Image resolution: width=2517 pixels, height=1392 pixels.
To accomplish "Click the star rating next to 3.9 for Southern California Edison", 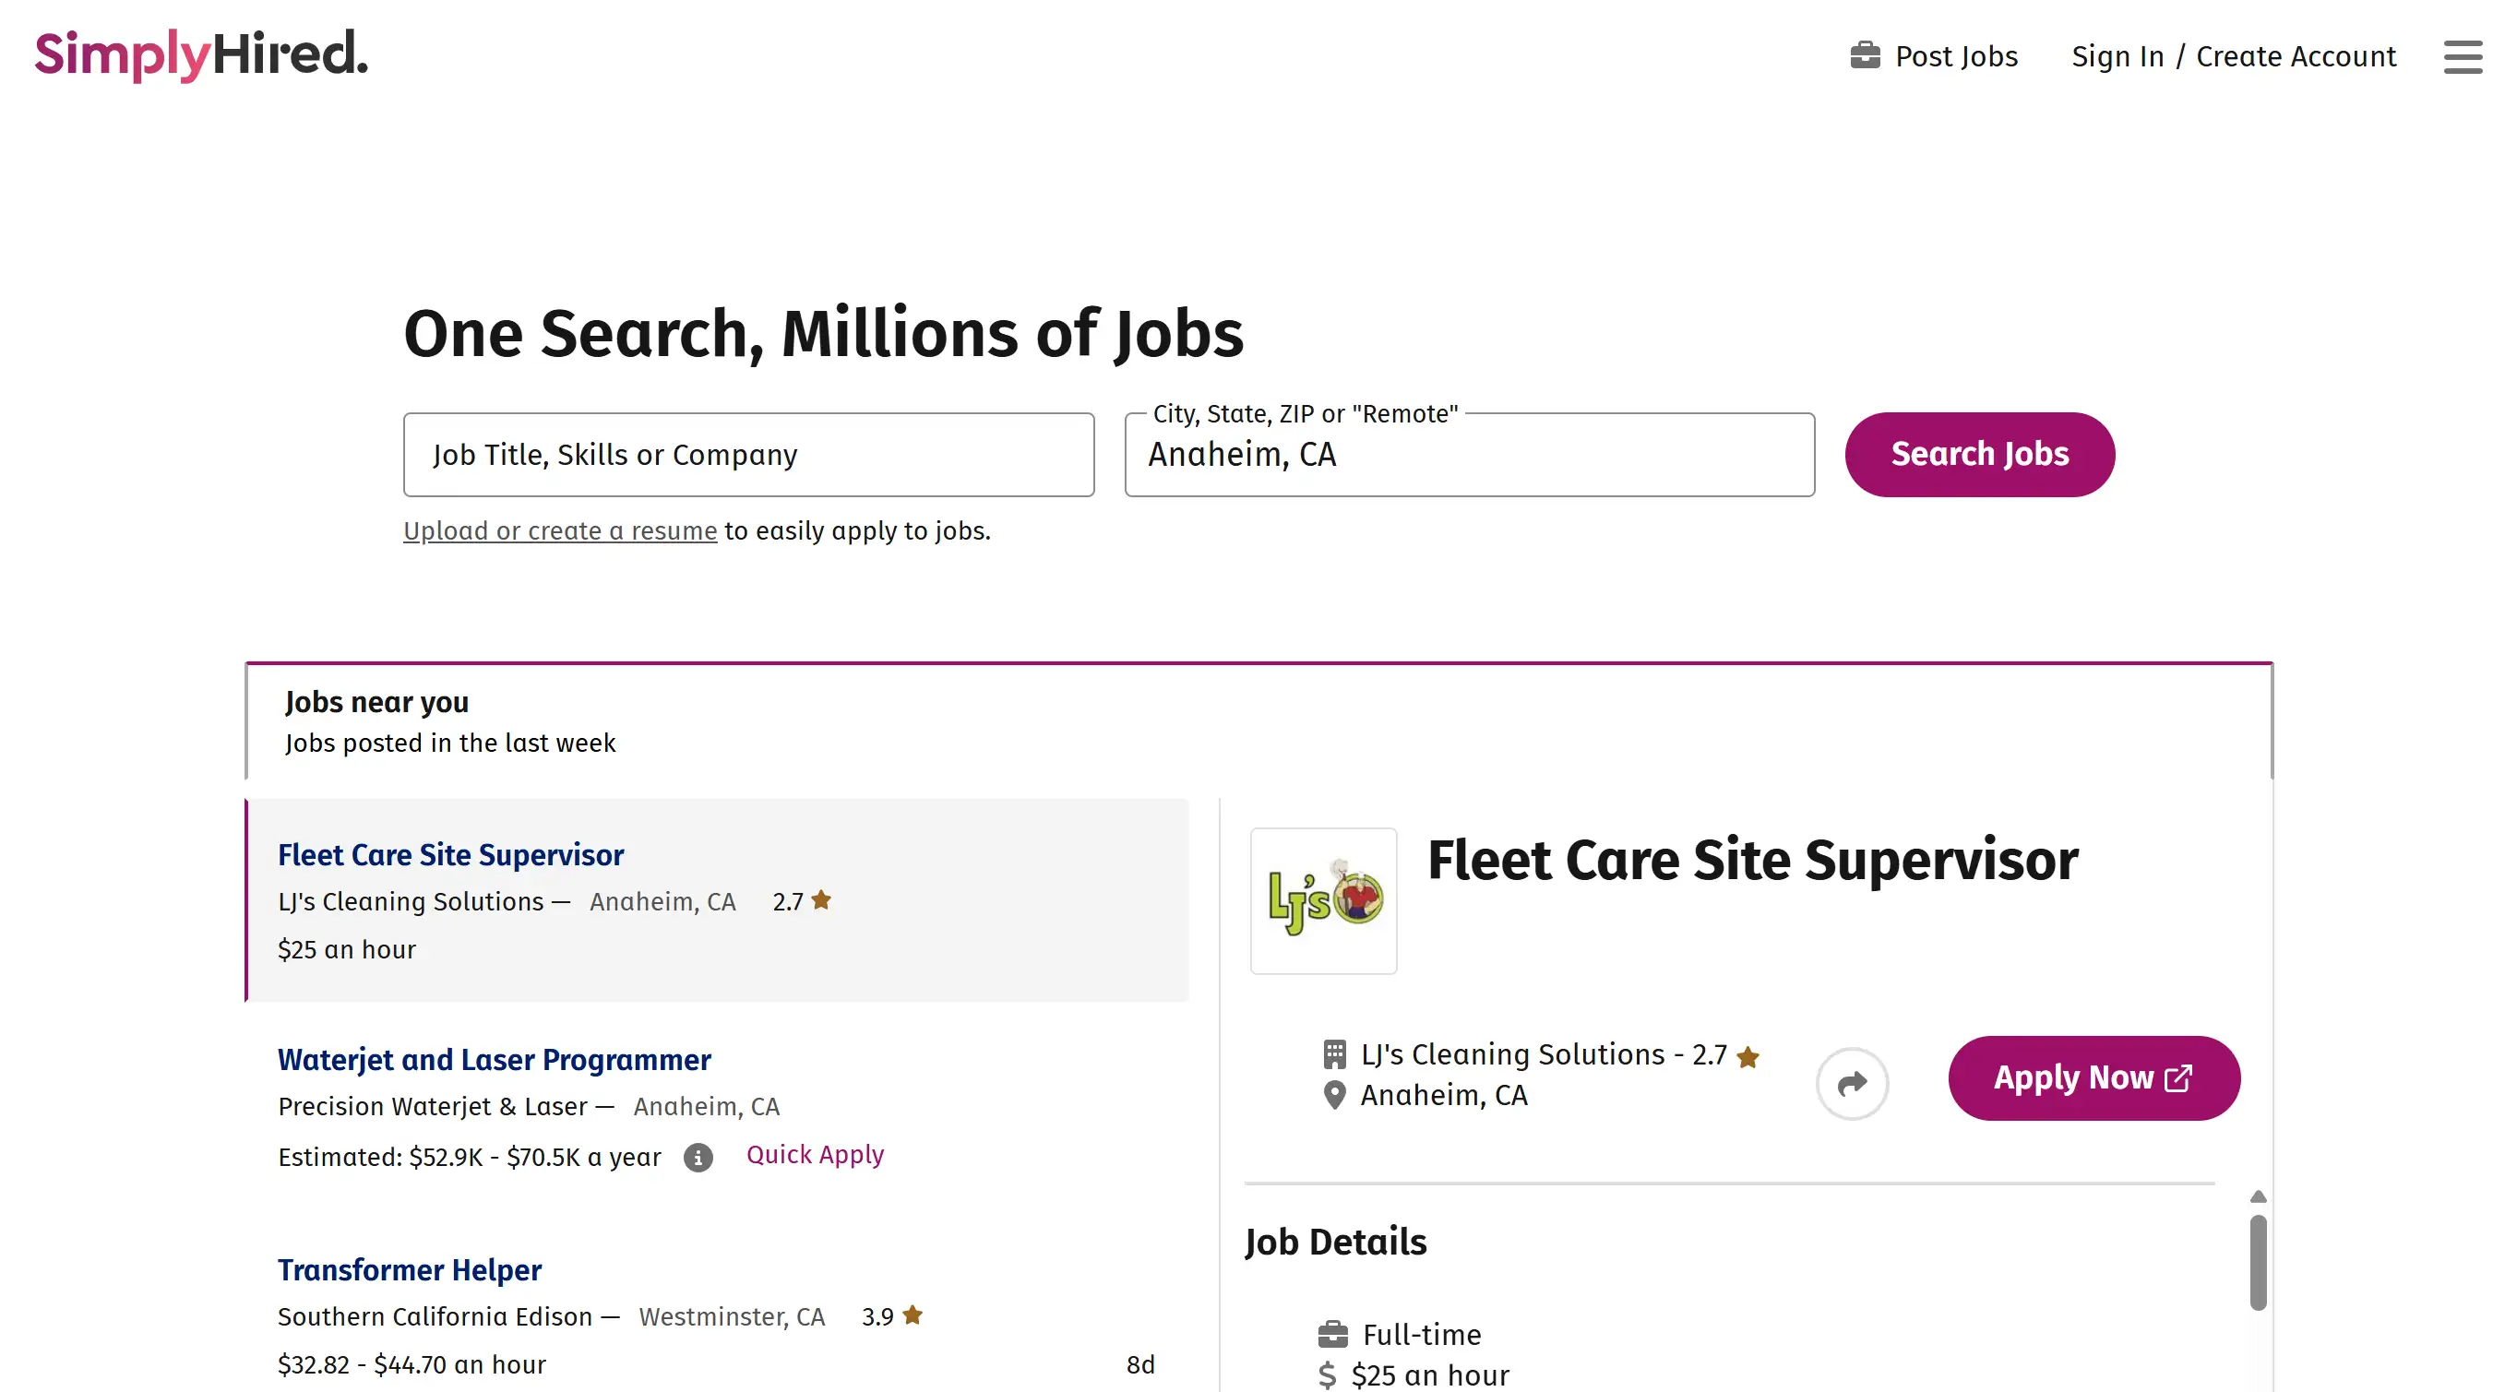I will tap(912, 1315).
